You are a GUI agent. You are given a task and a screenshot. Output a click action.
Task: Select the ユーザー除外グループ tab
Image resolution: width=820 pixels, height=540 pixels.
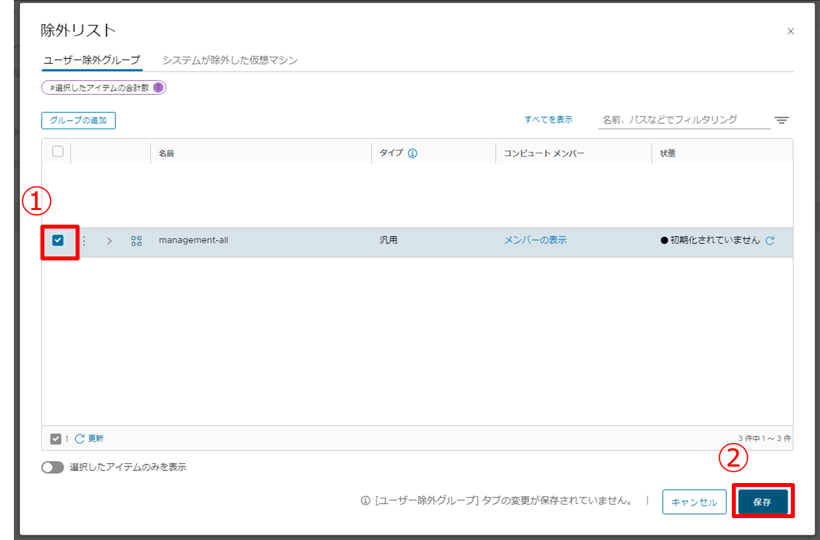(x=91, y=60)
